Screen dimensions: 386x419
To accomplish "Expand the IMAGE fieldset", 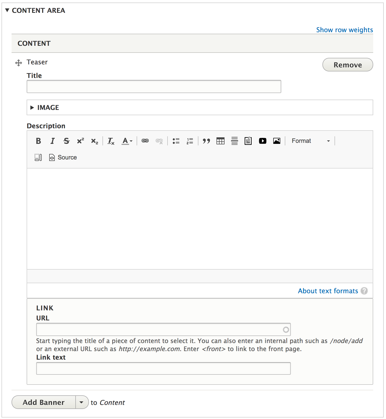I will (45, 108).
